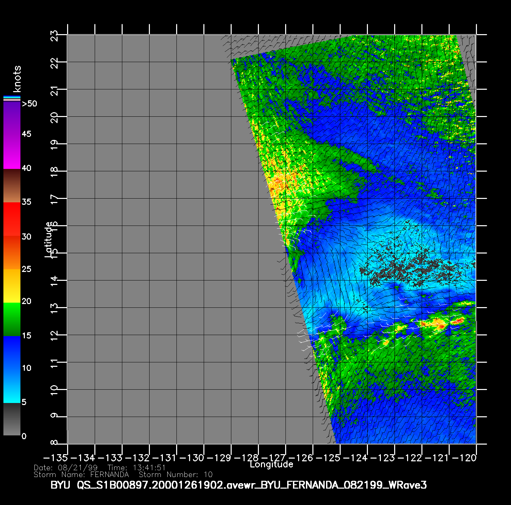Click the 23 latitude tick label
Viewport: 511px width, 505px height.
(54, 35)
